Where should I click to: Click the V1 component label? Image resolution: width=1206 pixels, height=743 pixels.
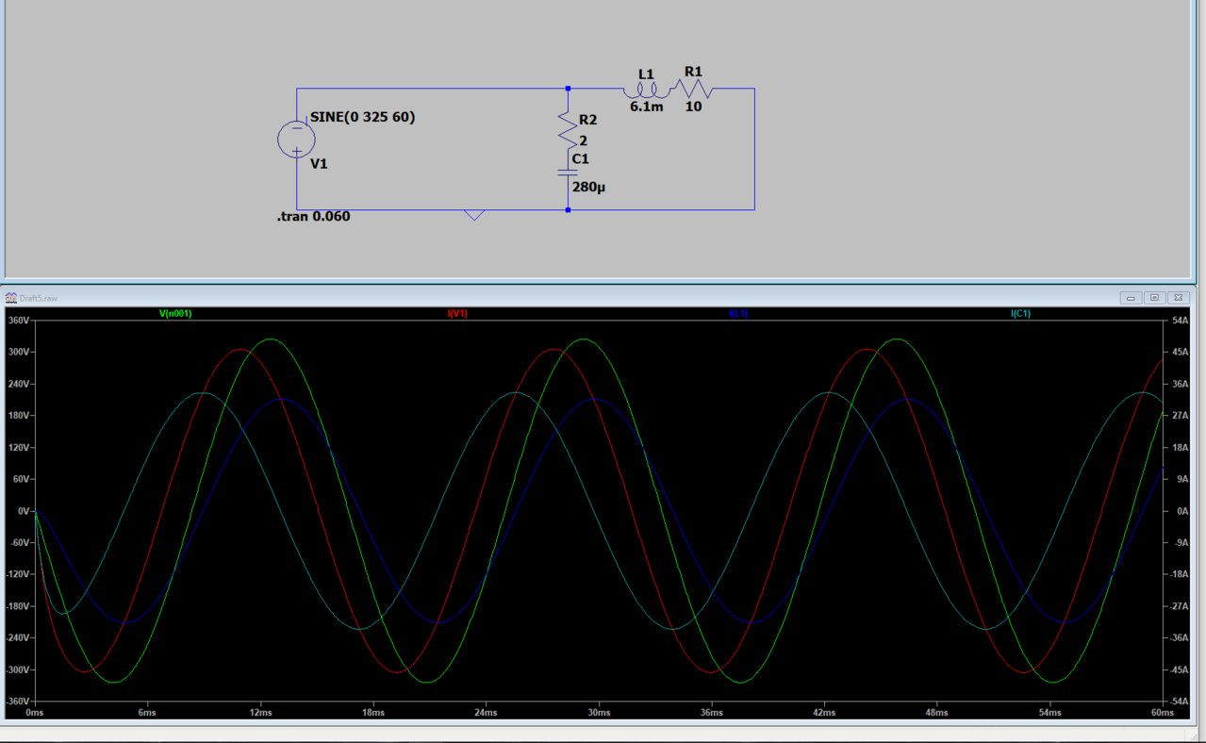[319, 163]
